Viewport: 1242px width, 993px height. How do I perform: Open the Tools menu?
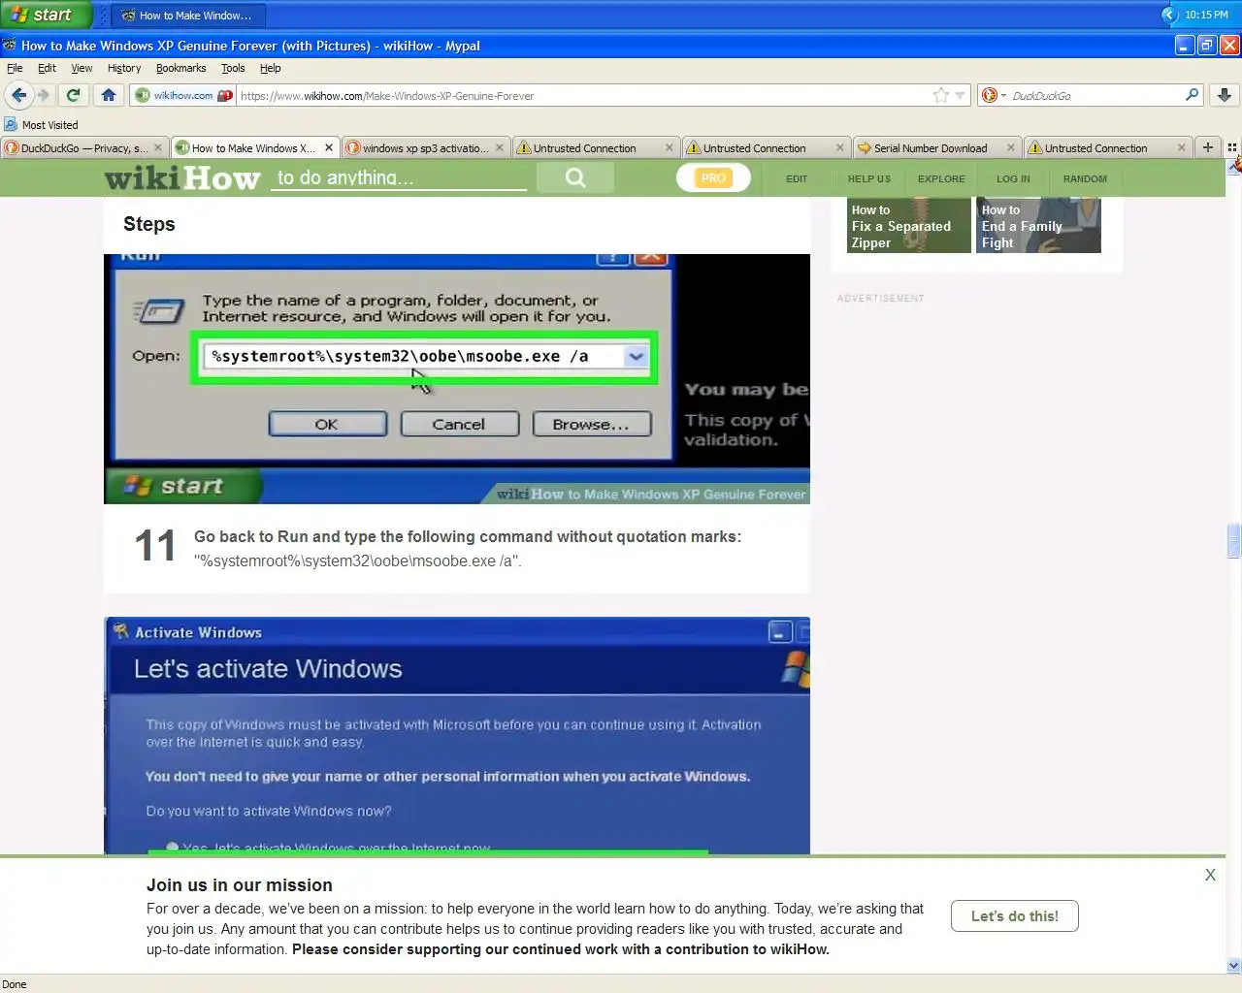coord(233,68)
